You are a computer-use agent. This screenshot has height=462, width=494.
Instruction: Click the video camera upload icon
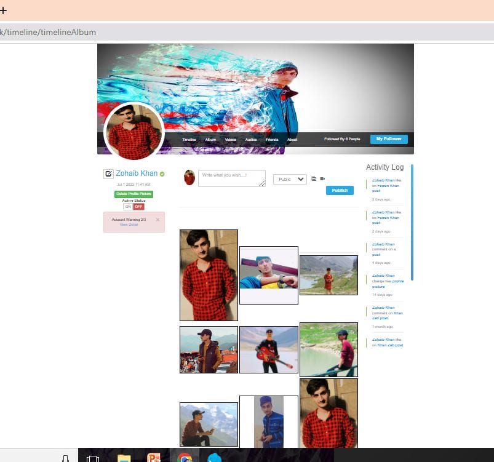tap(322, 179)
